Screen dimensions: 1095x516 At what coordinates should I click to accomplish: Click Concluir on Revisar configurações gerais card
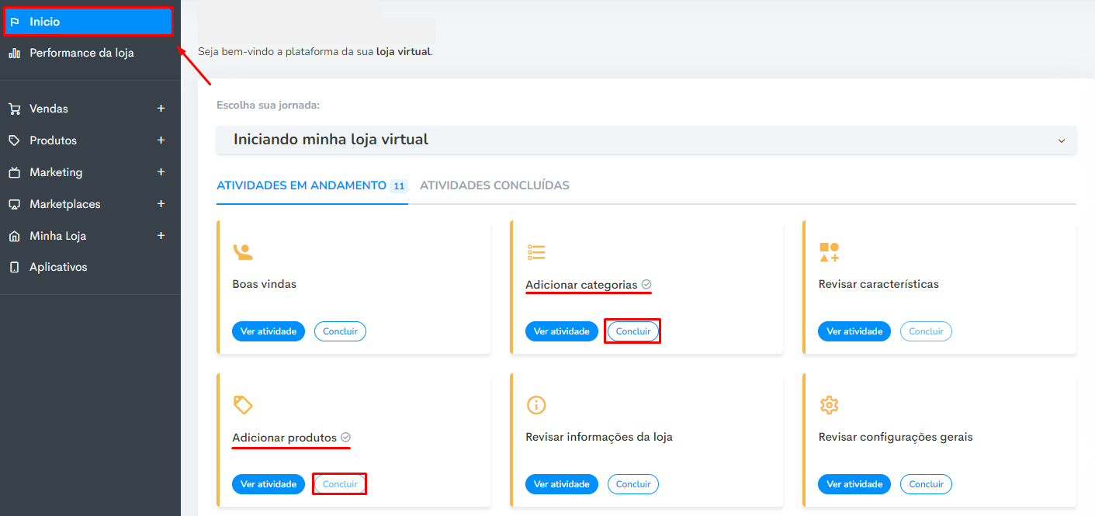926,484
